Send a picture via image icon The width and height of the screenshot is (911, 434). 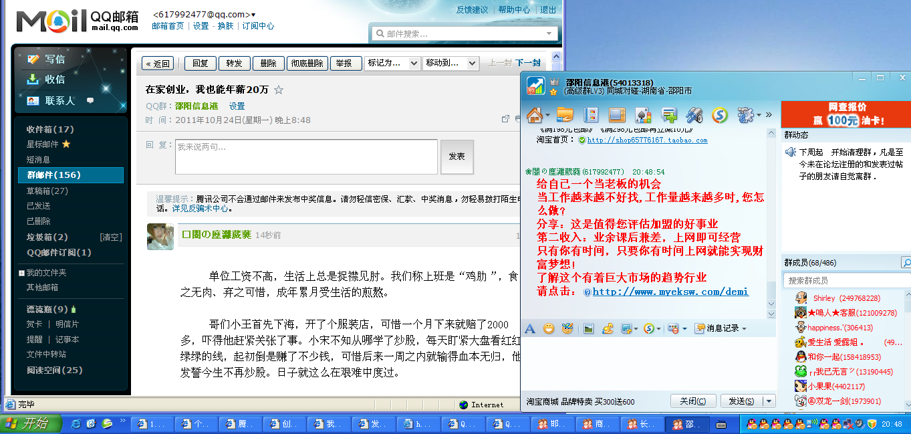click(x=589, y=328)
